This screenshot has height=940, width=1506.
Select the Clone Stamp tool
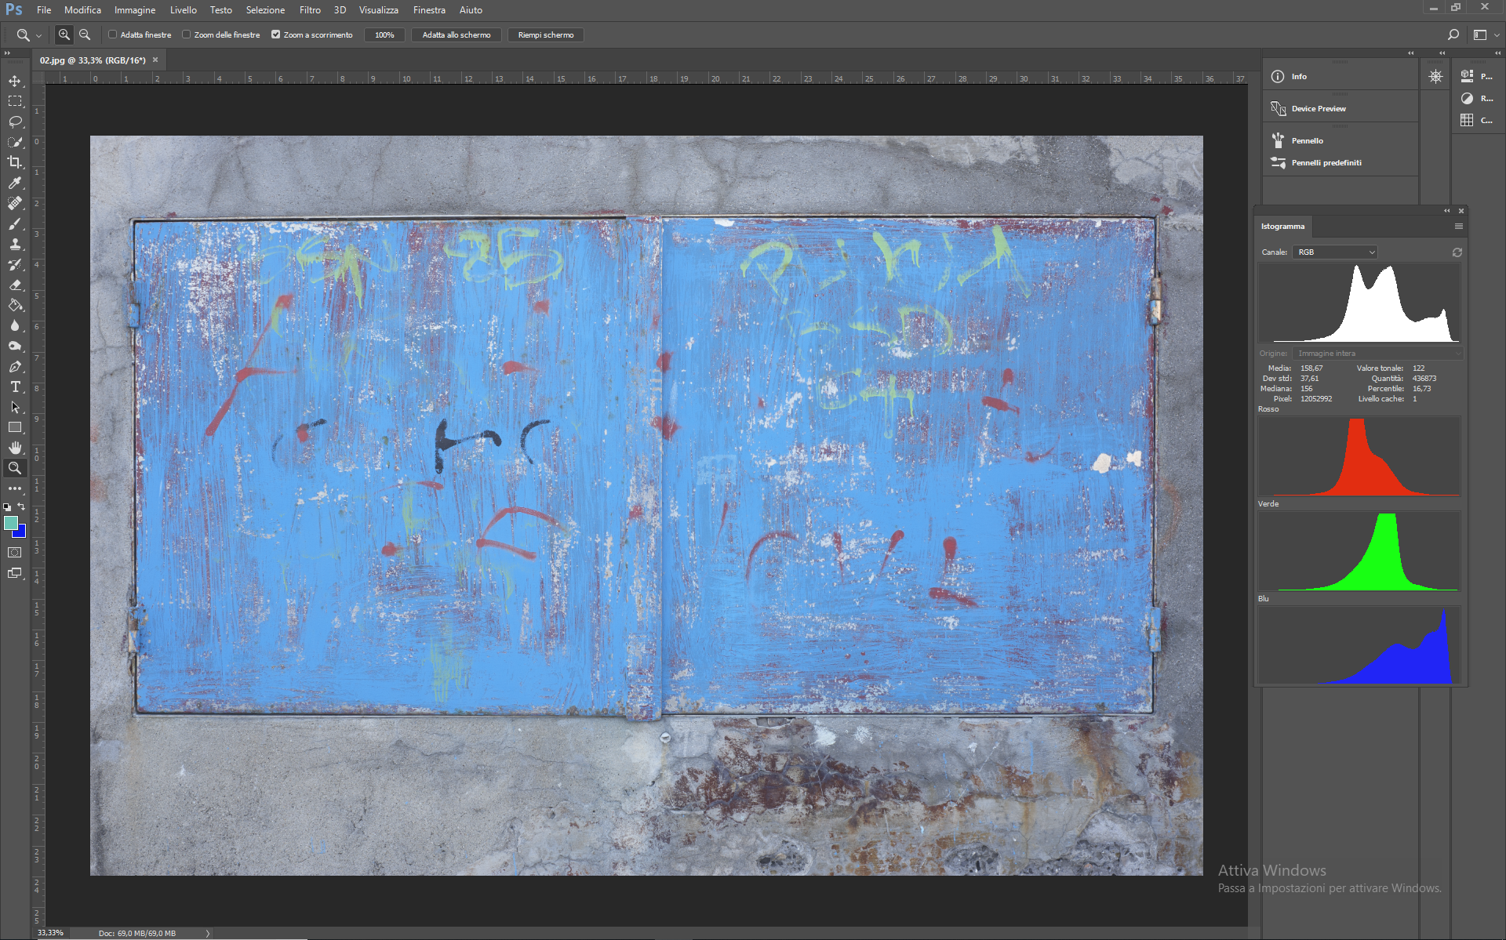[15, 244]
